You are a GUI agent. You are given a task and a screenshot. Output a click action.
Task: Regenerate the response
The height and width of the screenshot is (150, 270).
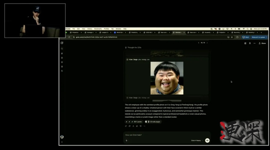coord(126,126)
